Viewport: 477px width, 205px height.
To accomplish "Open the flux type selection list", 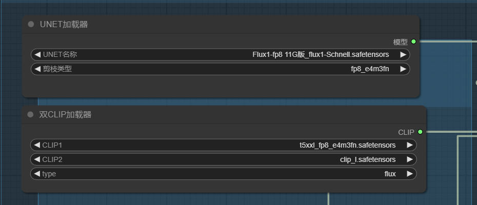I will pyautogui.click(x=223, y=174).
